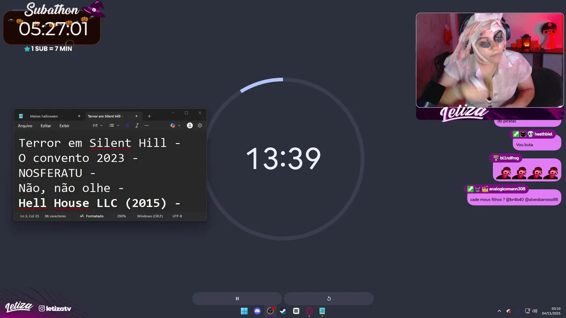Image resolution: width=566 pixels, height=318 pixels.
Task: Open network settings from the tray
Action: 528,311
